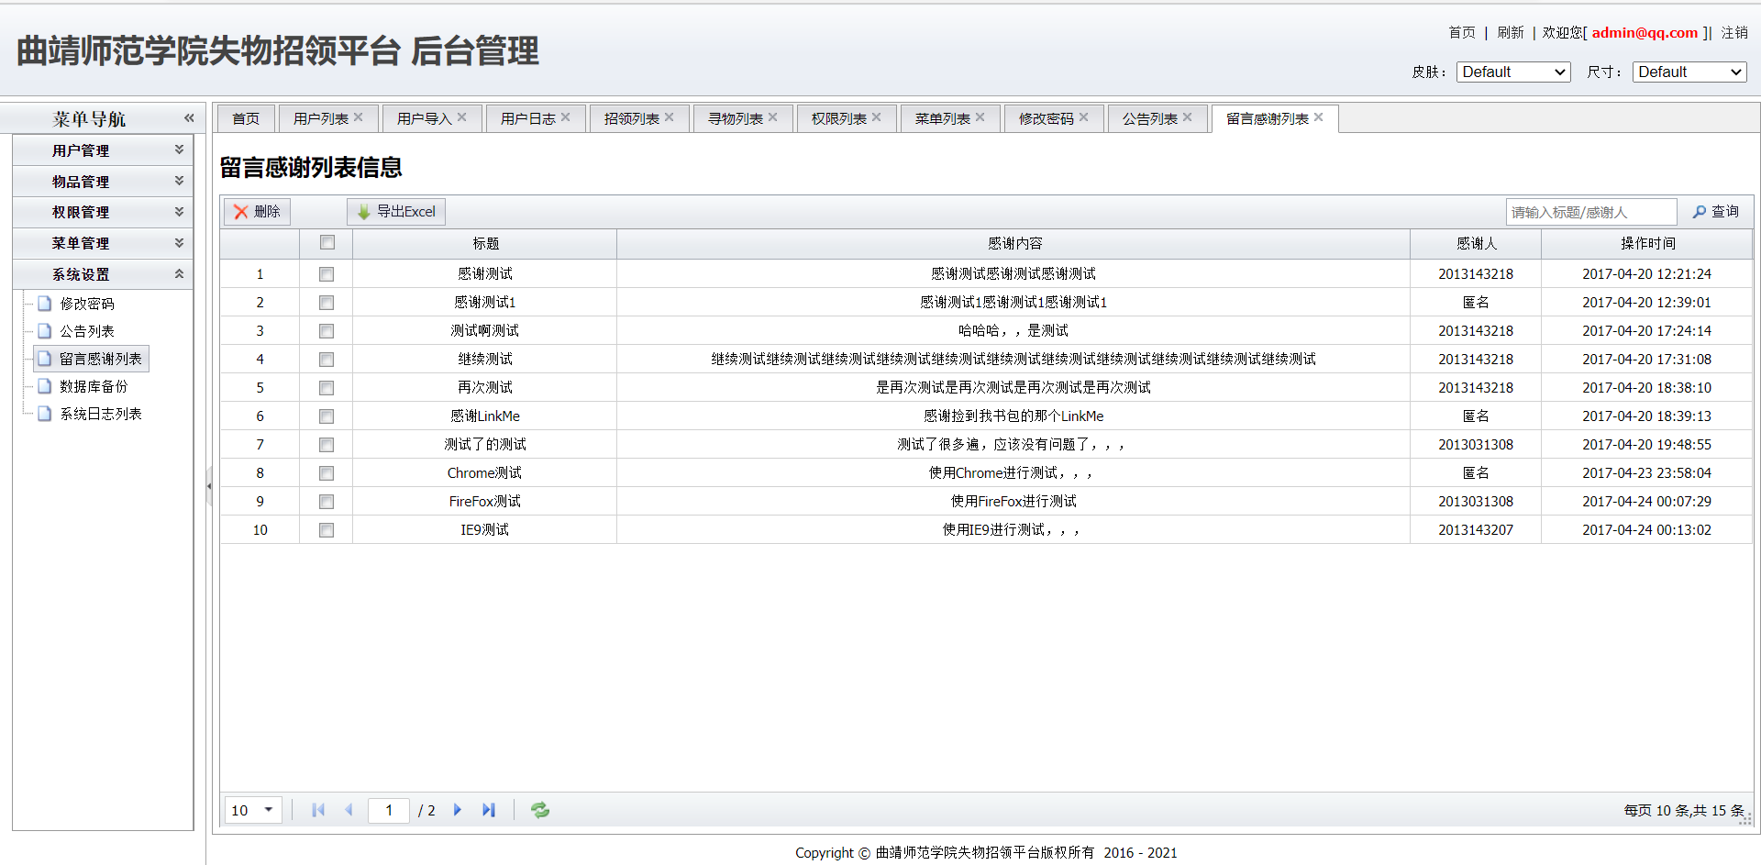Click the page icon beside 数据库备份
Screen dimensions: 1761x865
44,386
